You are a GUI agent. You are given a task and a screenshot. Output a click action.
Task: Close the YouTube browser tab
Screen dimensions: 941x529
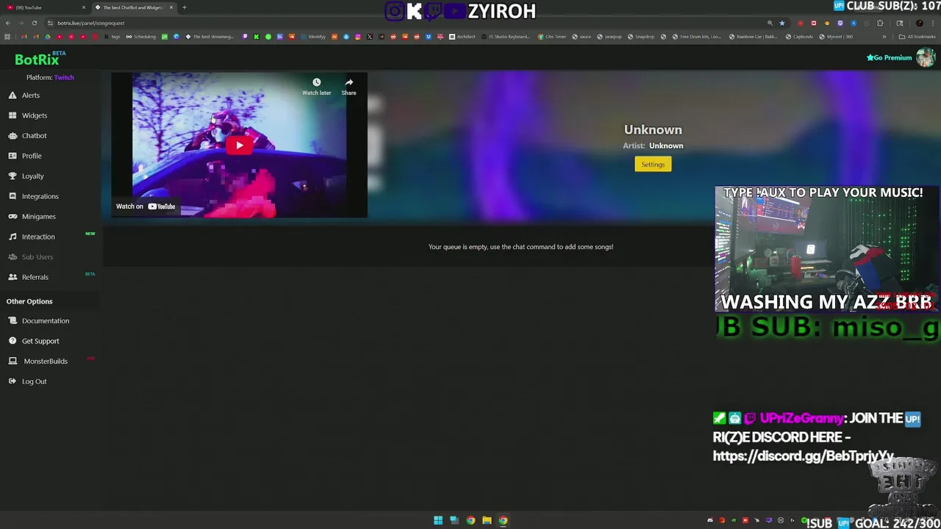pos(84,7)
